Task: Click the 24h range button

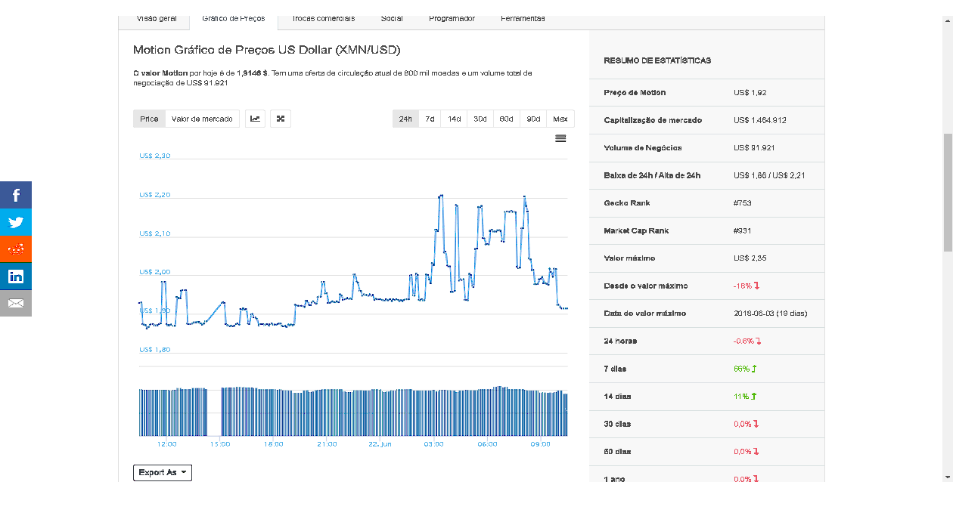Action: point(405,119)
